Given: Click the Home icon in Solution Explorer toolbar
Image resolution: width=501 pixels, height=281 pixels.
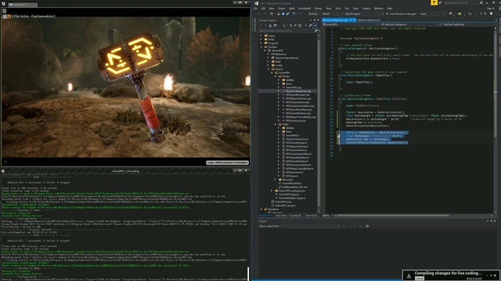Looking at the screenshot, I should 270,25.
